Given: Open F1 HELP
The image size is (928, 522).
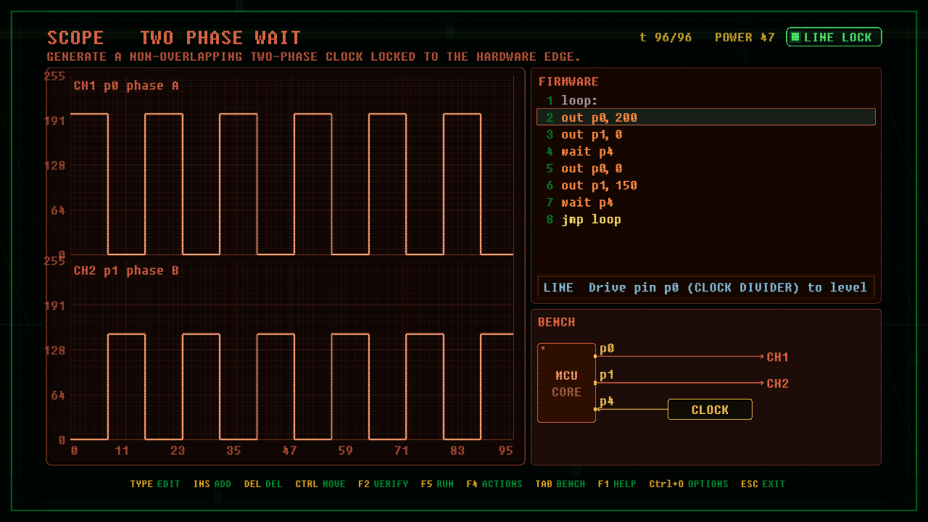Looking at the screenshot, I should 616,484.
